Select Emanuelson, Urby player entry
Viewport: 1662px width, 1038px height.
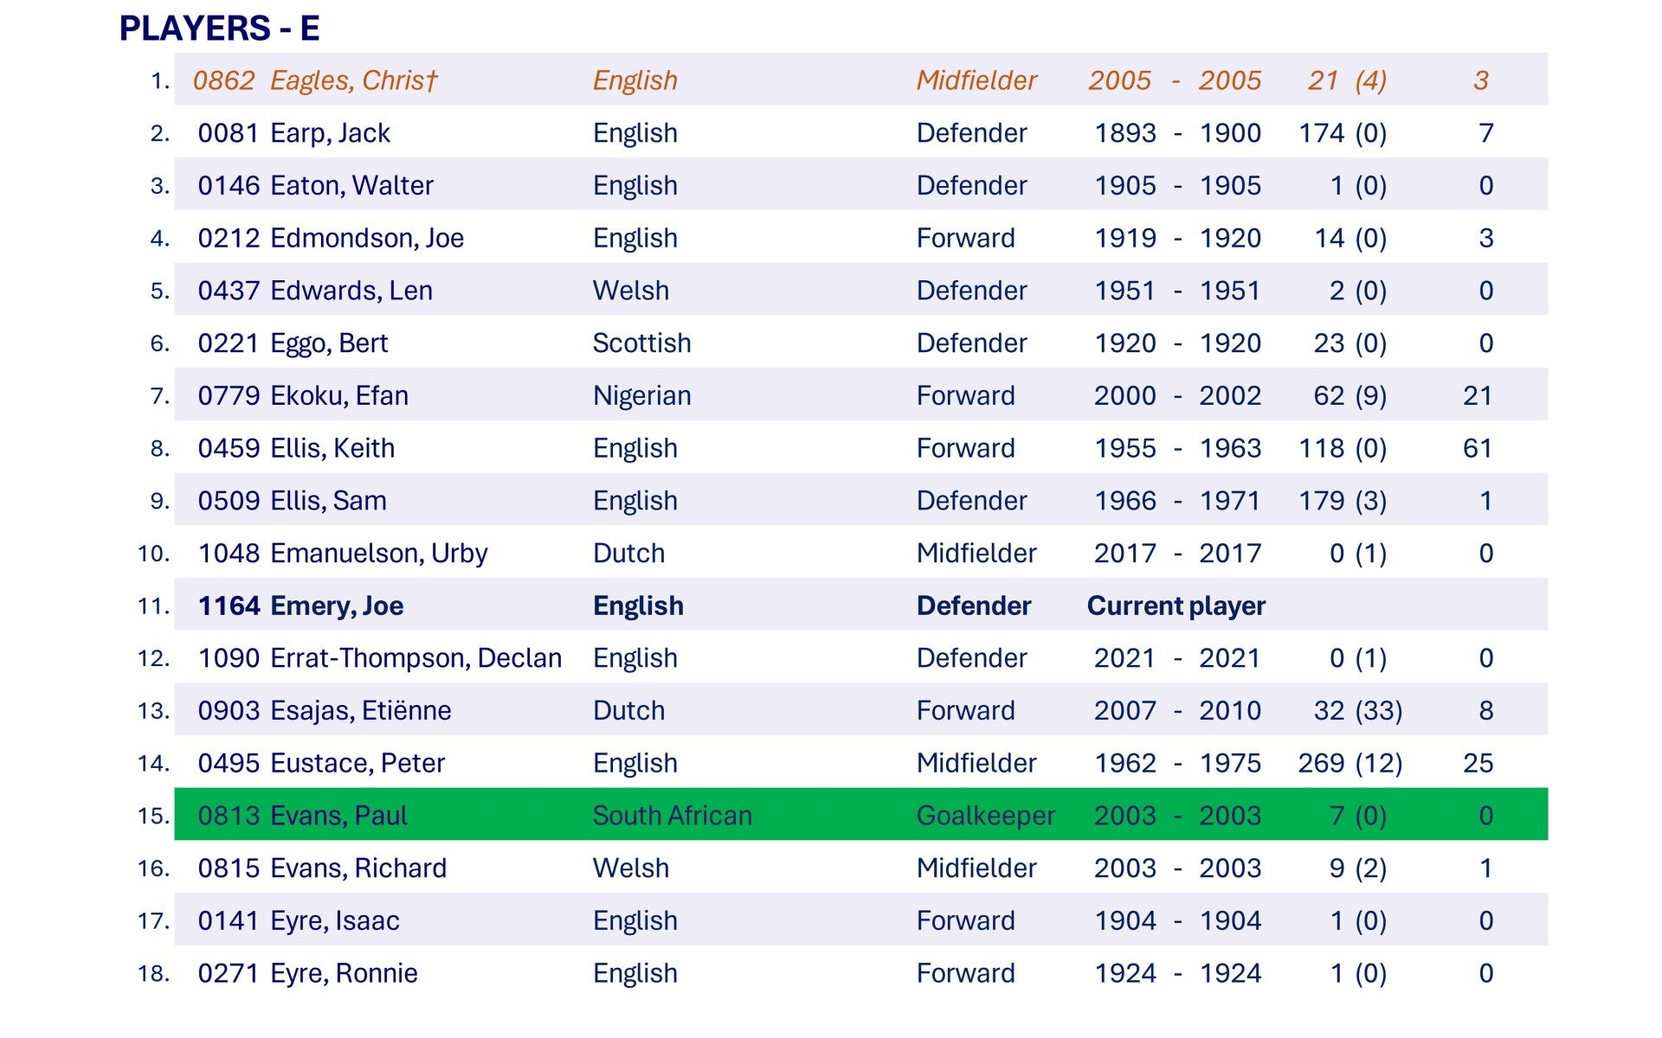point(378,554)
